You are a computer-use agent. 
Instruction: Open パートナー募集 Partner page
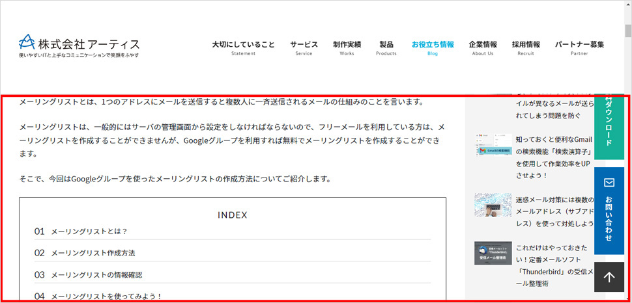click(x=579, y=48)
